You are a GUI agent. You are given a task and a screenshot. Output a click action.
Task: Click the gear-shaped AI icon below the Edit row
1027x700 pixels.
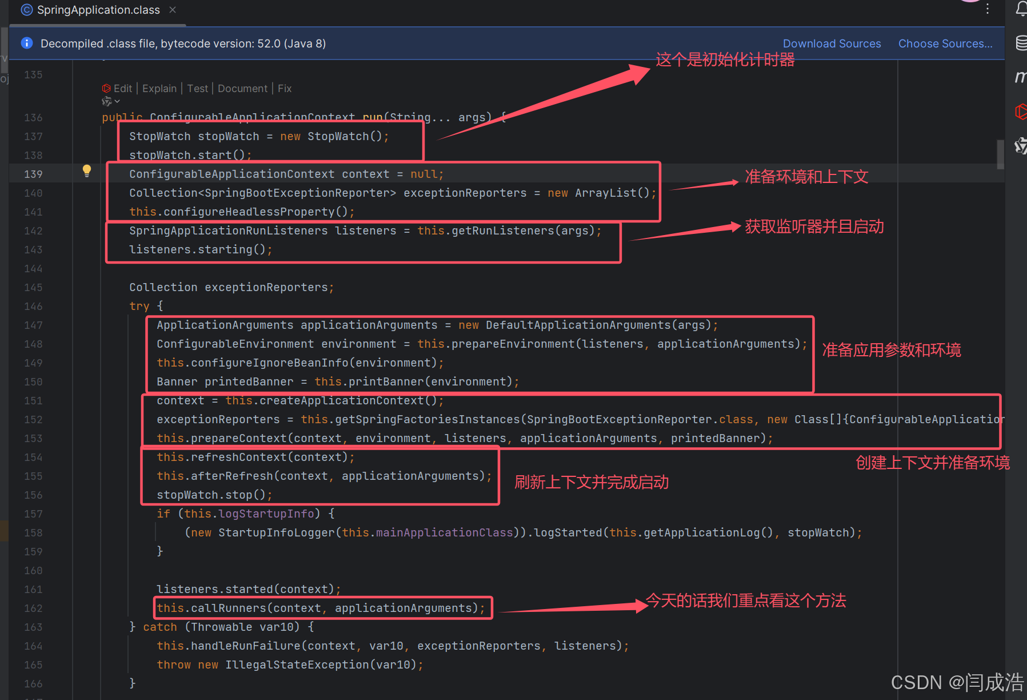click(x=106, y=101)
